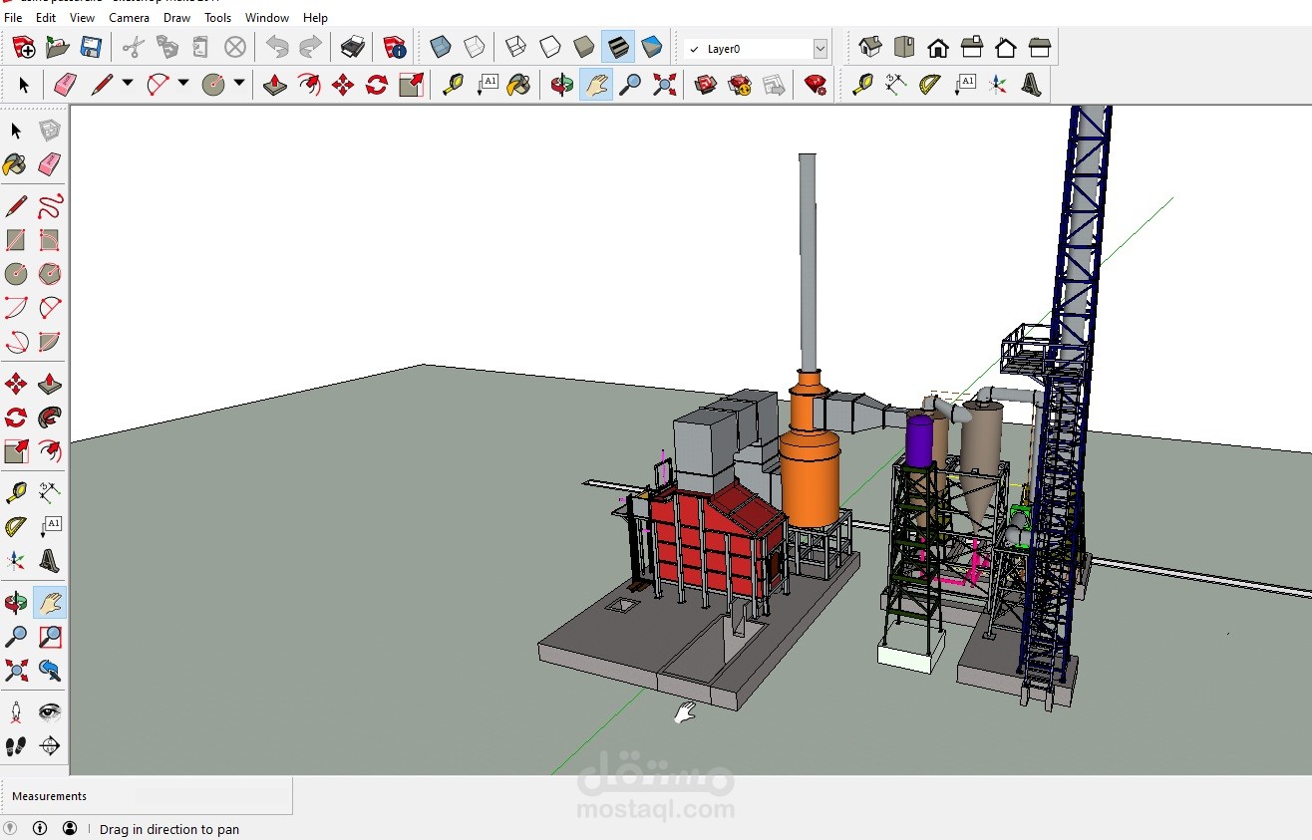Open the View menu
1312x840 pixels.
[x=83, y=18]
